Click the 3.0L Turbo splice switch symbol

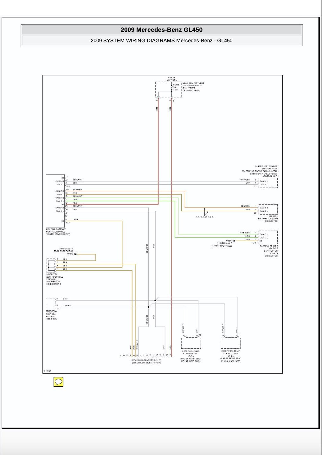[x=205, y=212]
